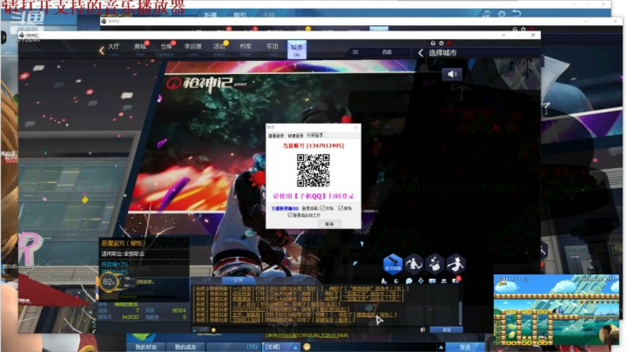This screenshot has height=352, width=627.
Task: Open settings gear in the back window
Action: point(502,14)
